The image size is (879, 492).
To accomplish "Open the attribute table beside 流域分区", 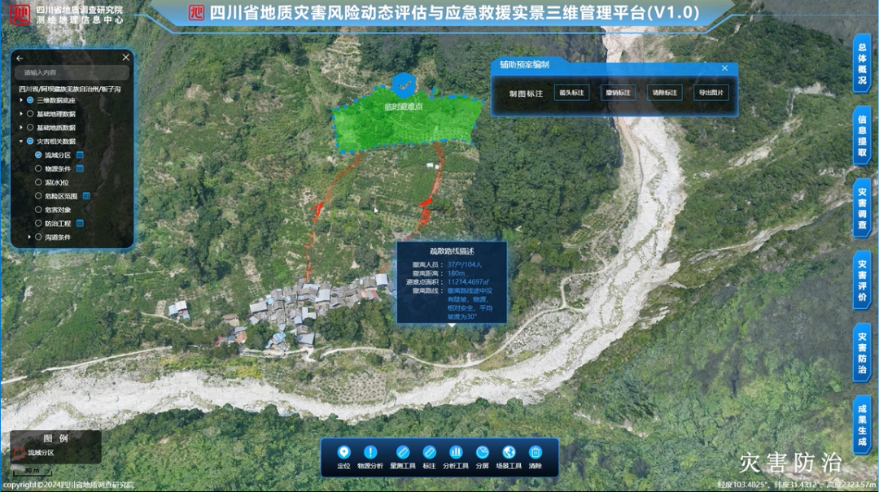I will coord(80,155).
